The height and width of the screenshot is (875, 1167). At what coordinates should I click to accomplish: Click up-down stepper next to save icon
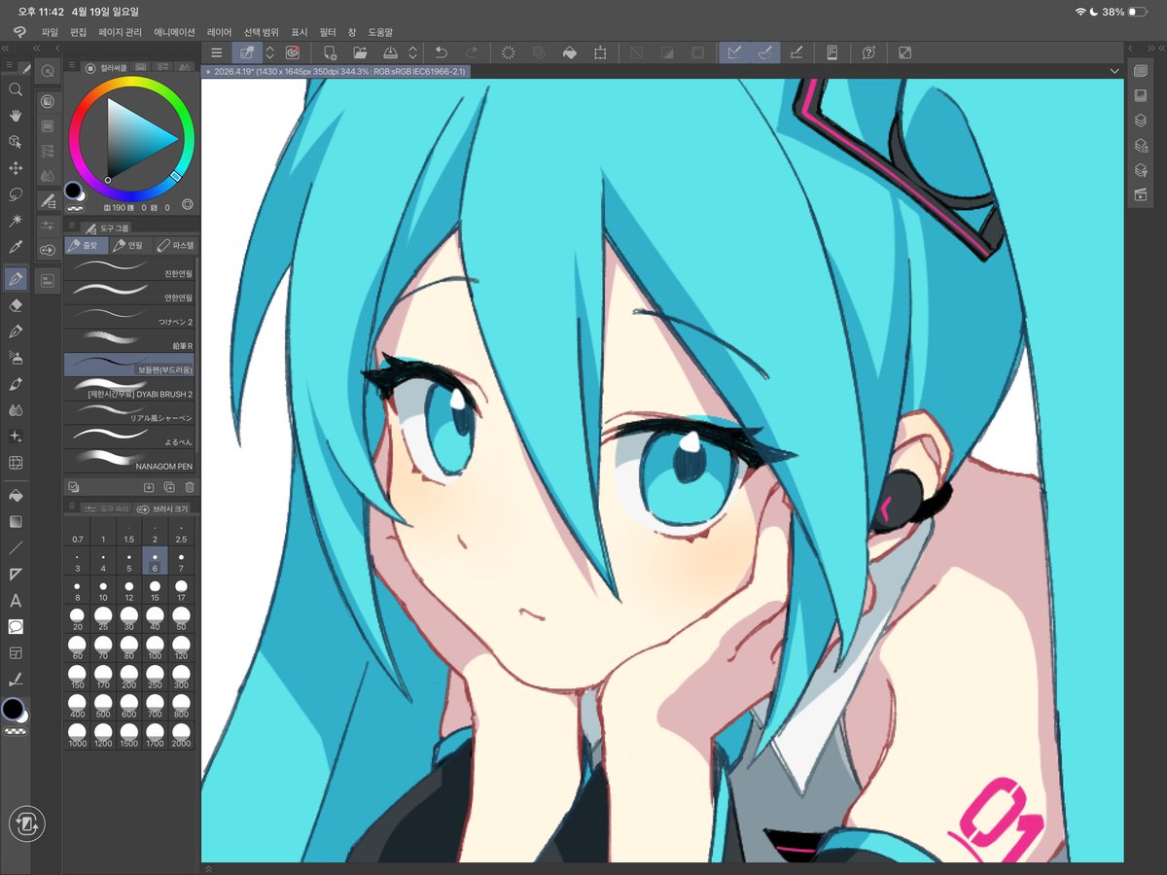412,52
